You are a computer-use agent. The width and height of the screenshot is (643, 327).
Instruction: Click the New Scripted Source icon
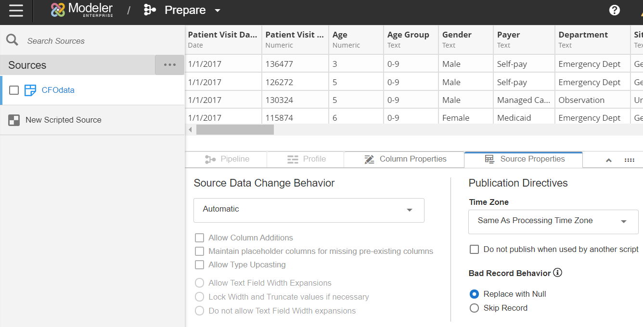pos(14,120)
